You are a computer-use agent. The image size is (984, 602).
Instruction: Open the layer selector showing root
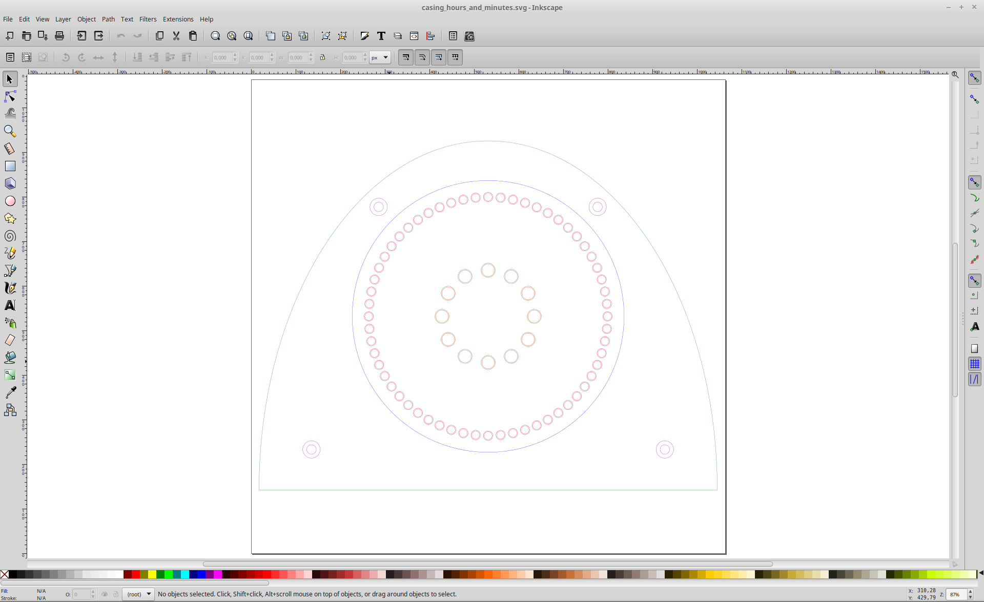point(138,594)
